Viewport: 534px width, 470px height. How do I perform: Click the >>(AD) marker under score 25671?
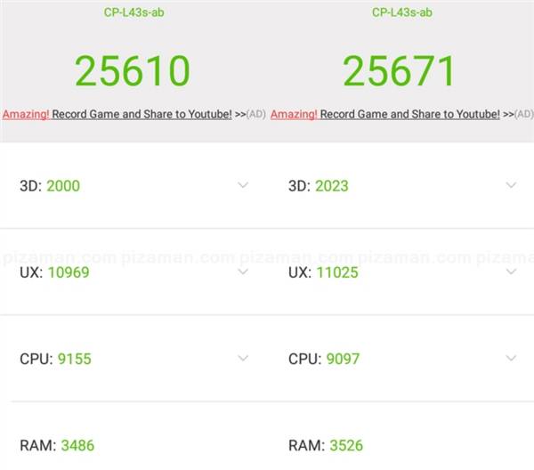tap(518, 114)
